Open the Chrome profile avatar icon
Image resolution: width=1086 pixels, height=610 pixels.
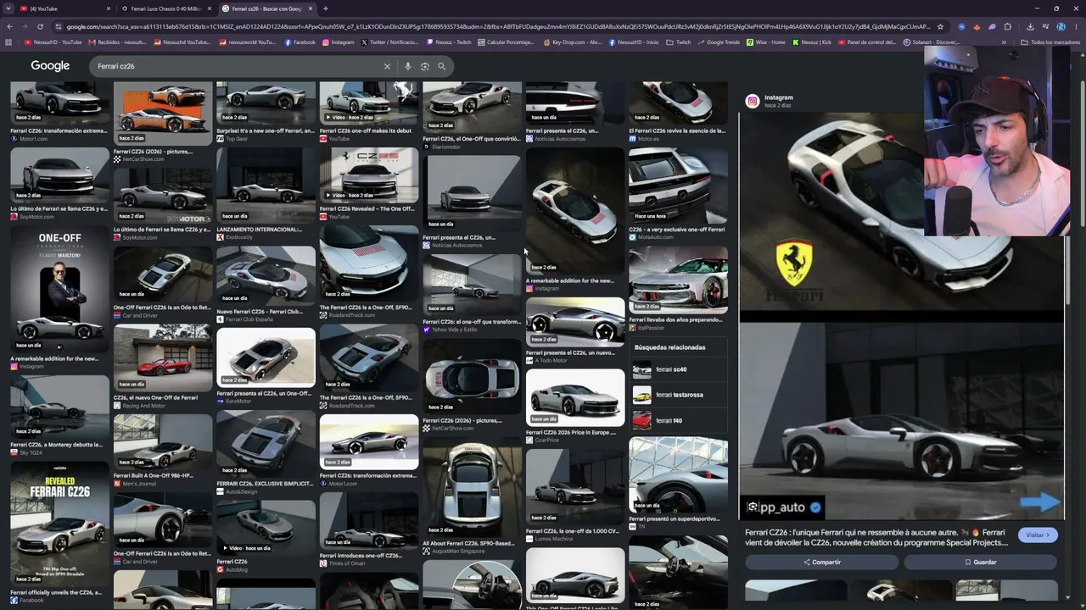1061,26
